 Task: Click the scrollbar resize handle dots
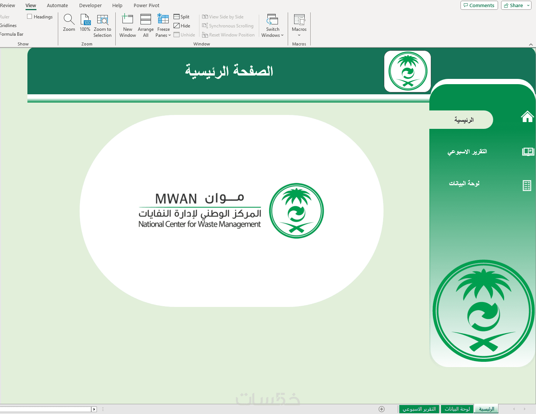[x=103, y=409]
